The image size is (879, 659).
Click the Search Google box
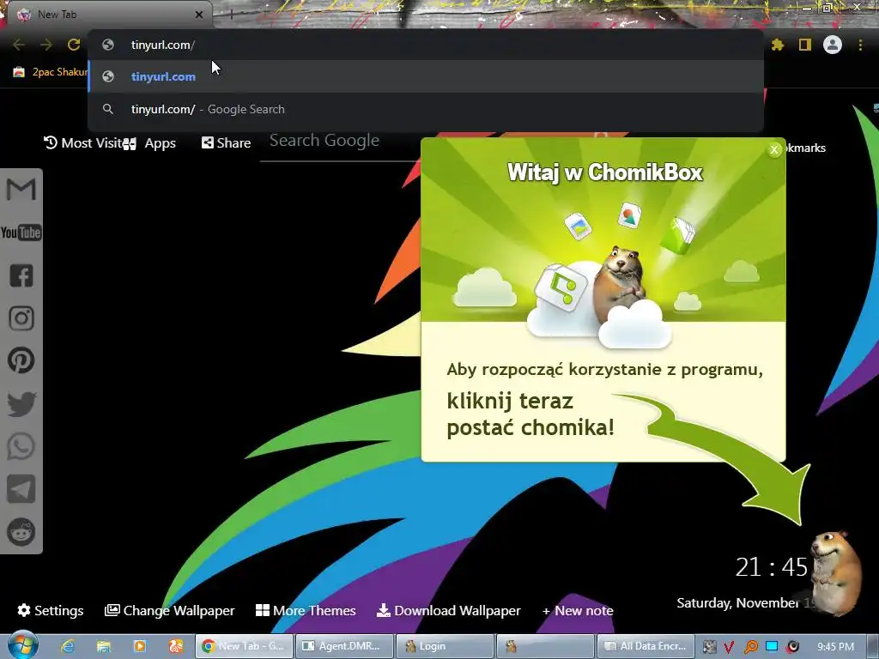click(x=339, y=142)
